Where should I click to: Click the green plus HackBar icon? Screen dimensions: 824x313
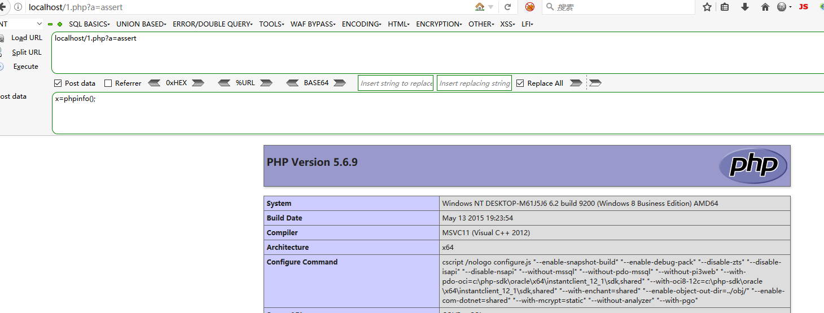coord(60,24)
